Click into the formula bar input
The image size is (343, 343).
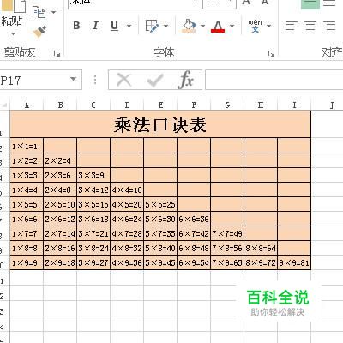click(274, 80)
